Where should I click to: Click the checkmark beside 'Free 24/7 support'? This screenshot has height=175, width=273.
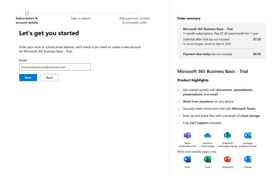click(179, 123)
